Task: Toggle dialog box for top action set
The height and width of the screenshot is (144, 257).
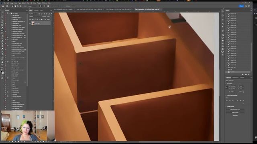Action: click(8, 13)
